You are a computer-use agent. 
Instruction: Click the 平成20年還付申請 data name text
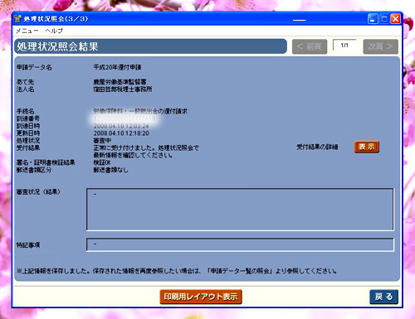click(x=117, y=67)
